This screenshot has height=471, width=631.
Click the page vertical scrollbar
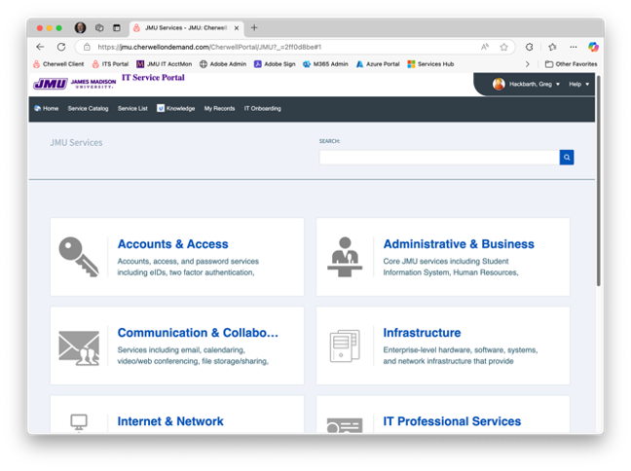(x=599, y=181)
